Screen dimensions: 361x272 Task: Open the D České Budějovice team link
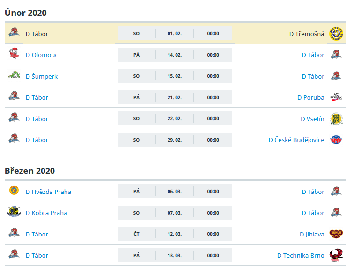click(296, 140)
